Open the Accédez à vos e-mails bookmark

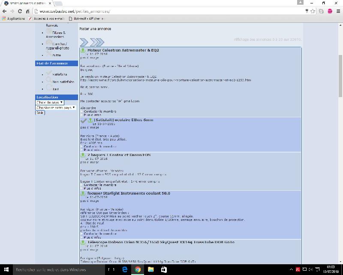[x=47, y=18]
